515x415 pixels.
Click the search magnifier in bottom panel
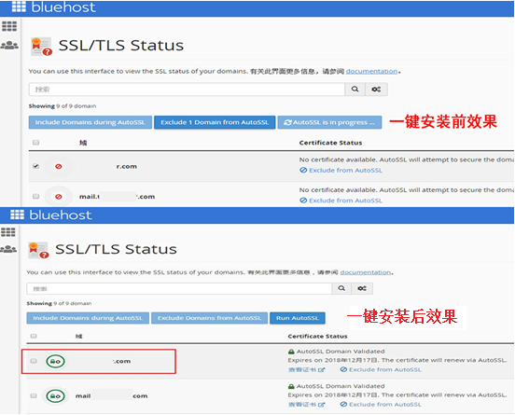[x=341, y=288]
